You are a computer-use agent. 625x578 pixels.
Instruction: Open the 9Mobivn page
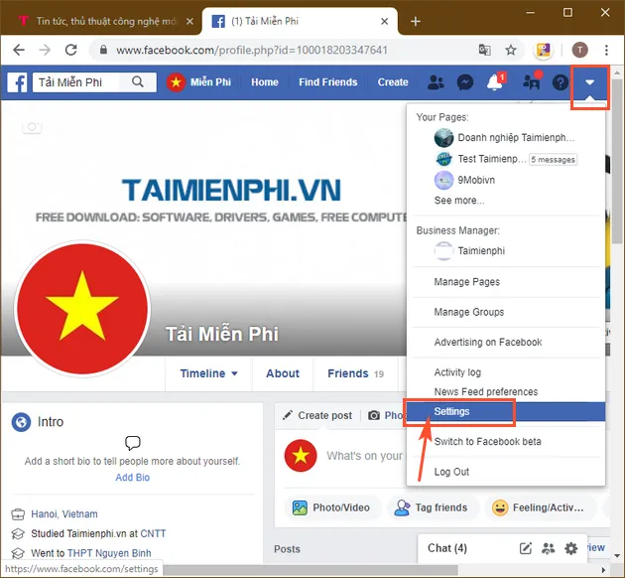[464, 180]
